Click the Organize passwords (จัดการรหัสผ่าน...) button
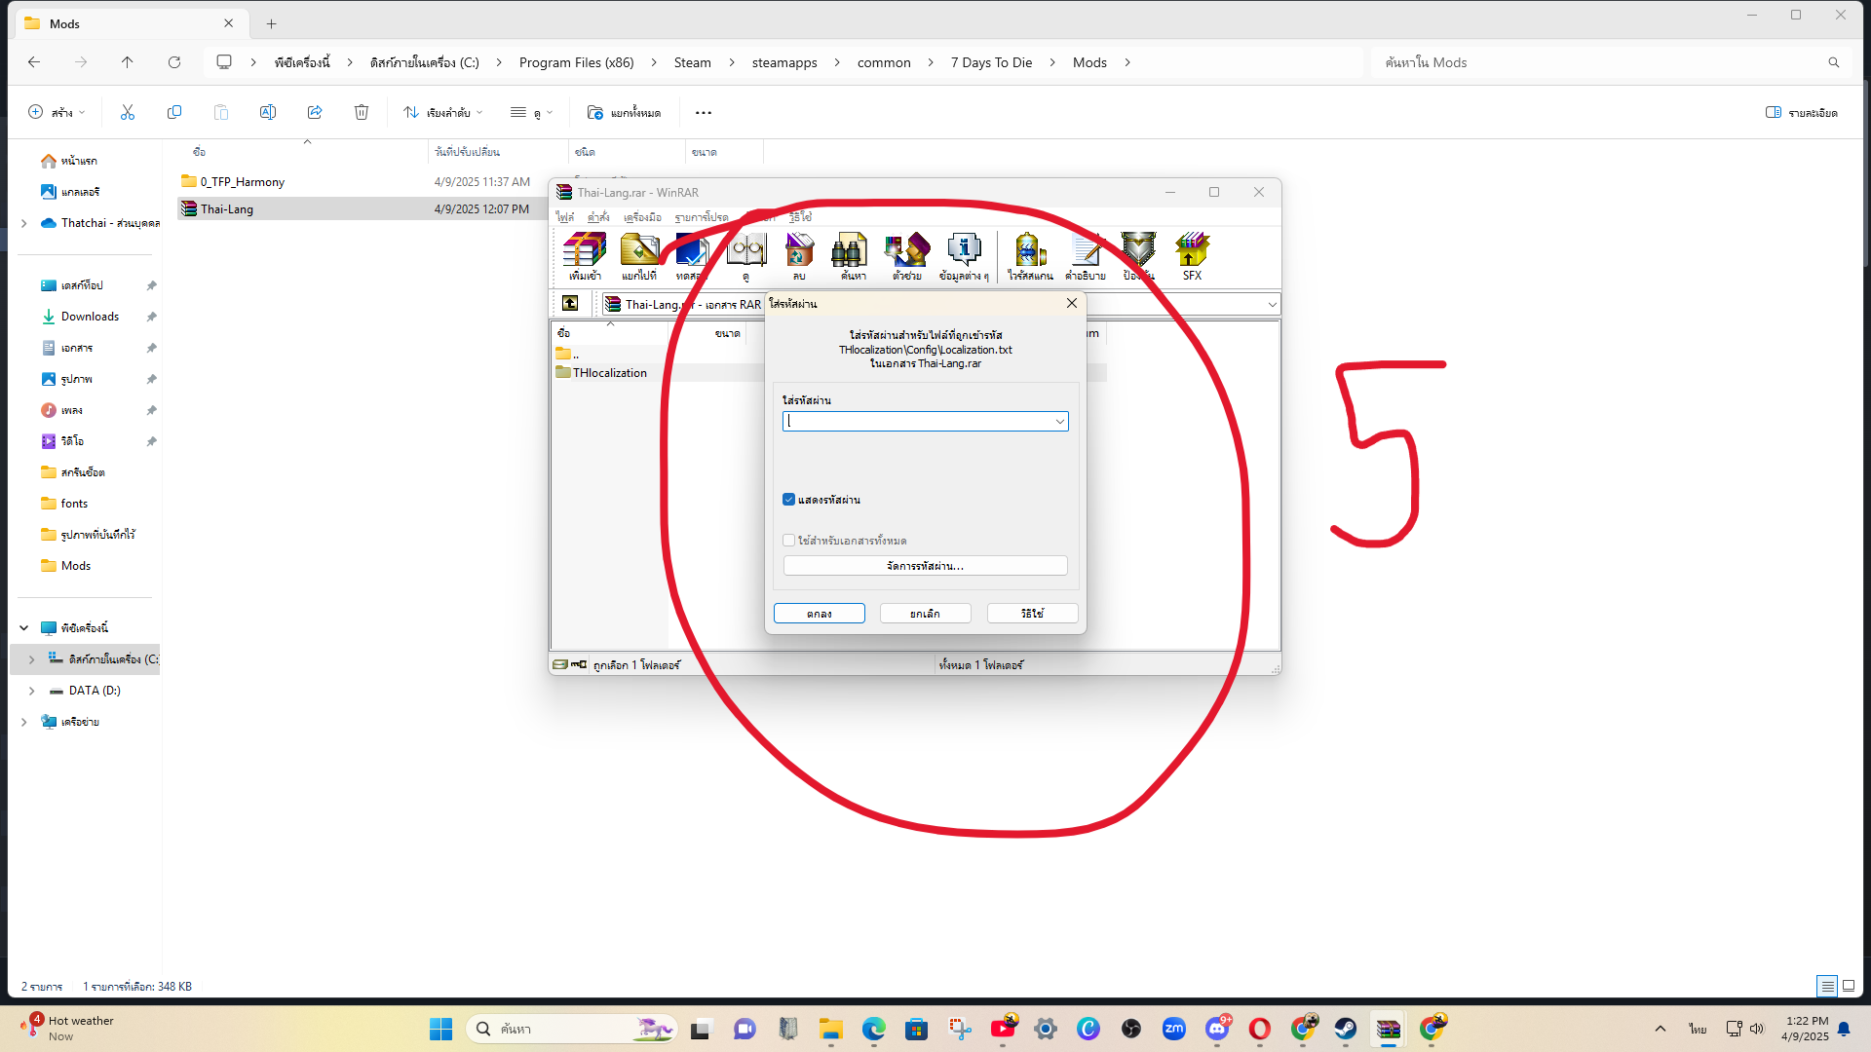The width and height of the screenshot is (1871, 1052). pos(926,566)
